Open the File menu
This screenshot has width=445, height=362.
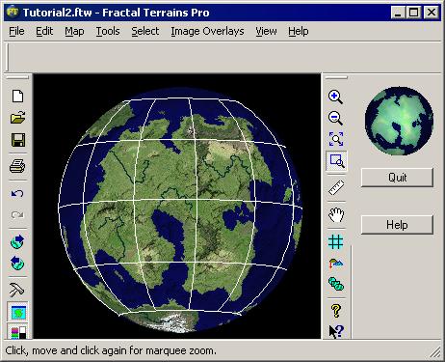pyautogui.click(x=16, y=31)
